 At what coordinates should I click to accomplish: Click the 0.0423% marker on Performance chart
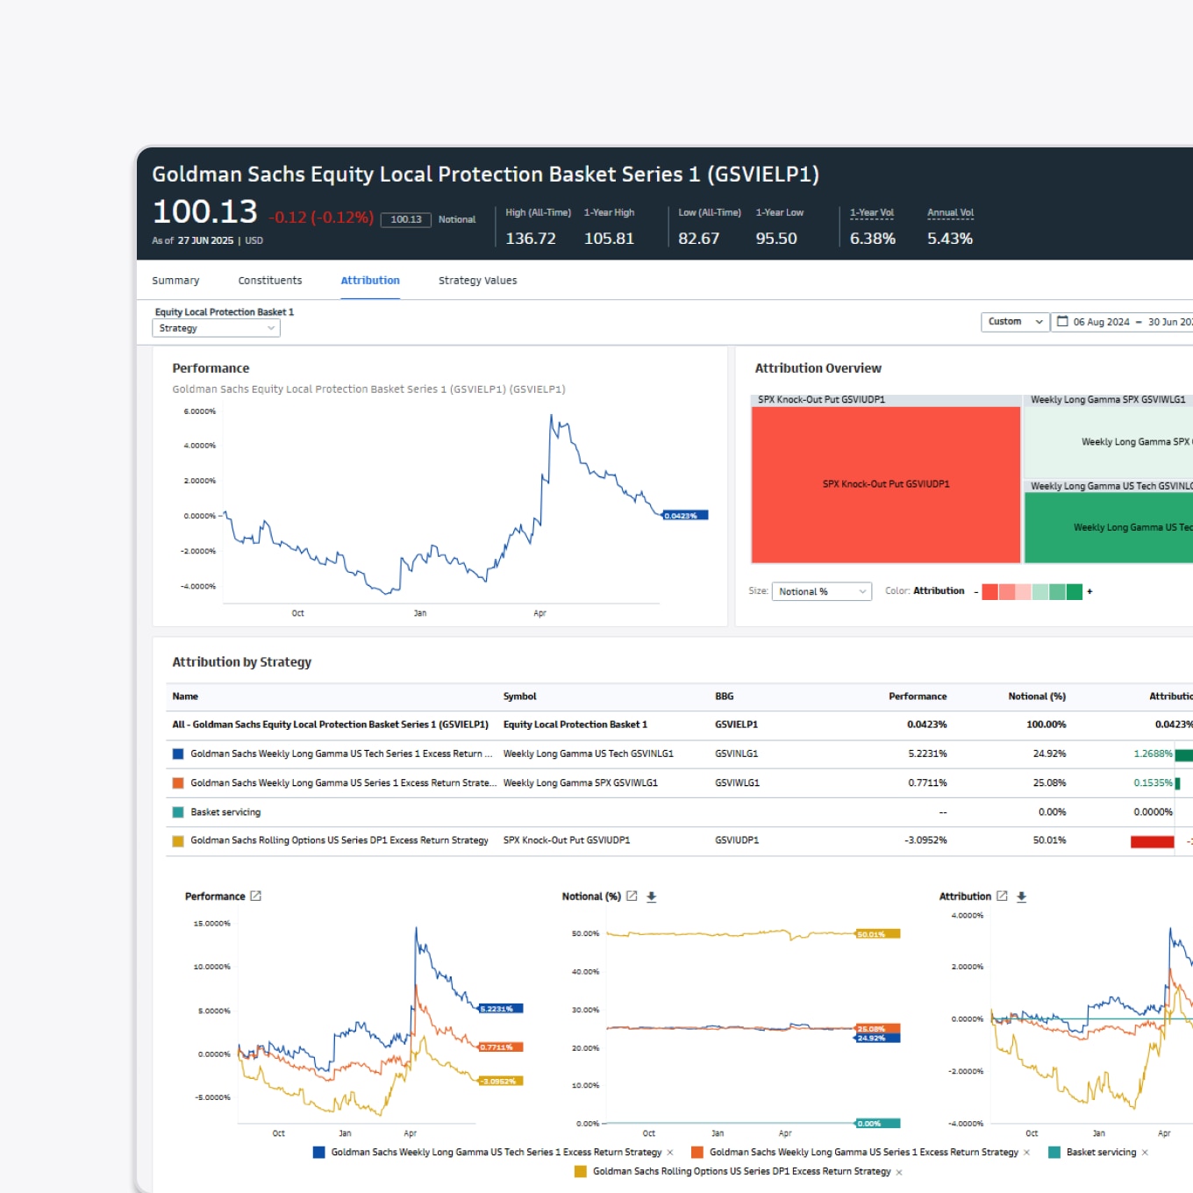tap(685, 516)
